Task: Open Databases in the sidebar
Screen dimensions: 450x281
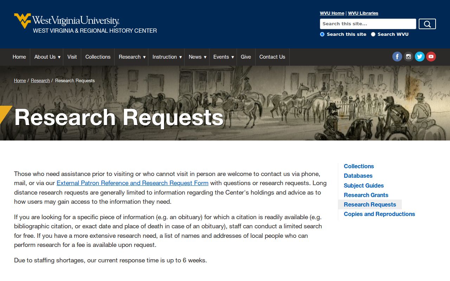Action: coord(358,176)
